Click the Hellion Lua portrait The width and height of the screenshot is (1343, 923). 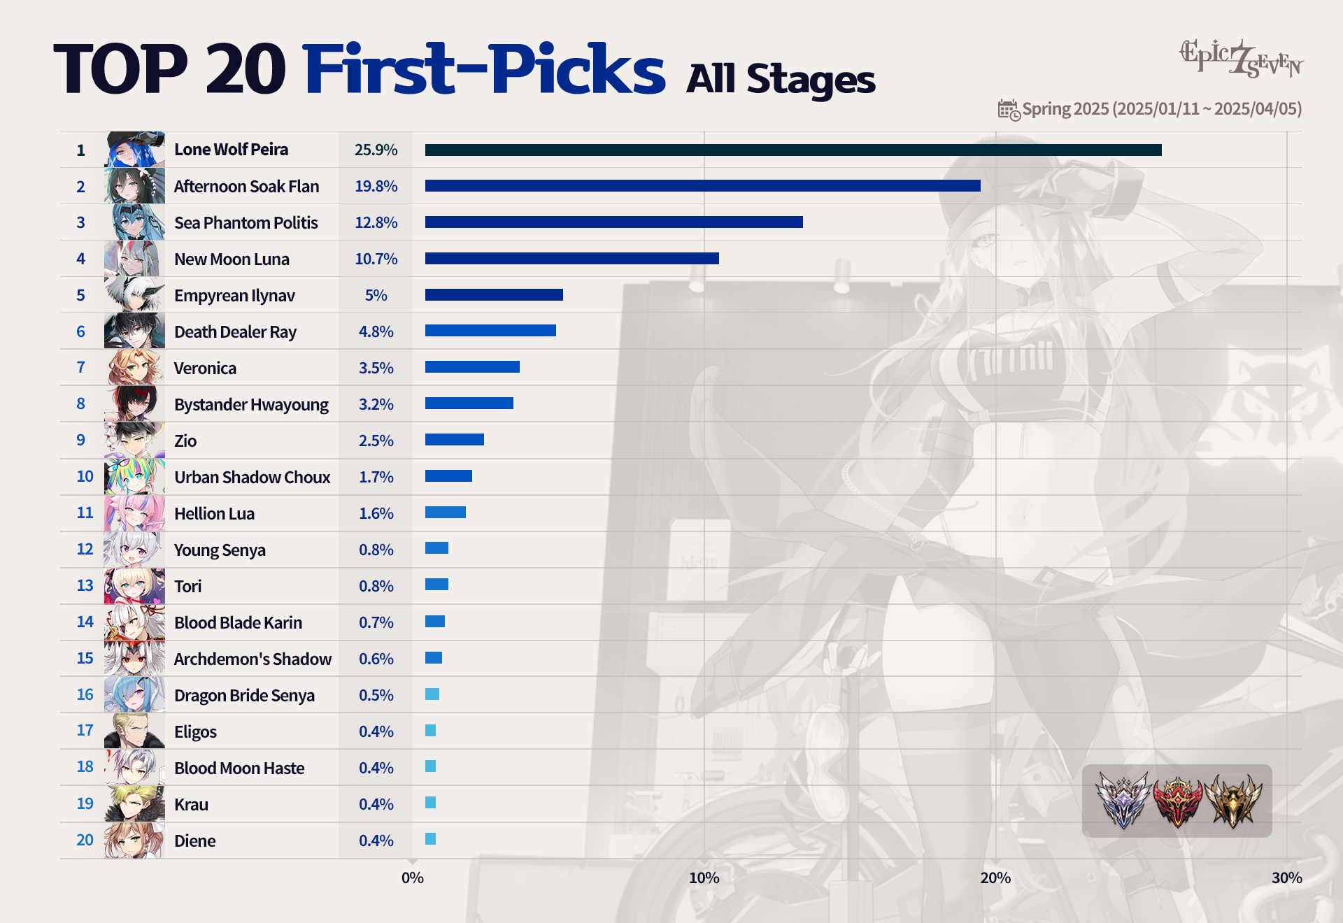(135, 513)
